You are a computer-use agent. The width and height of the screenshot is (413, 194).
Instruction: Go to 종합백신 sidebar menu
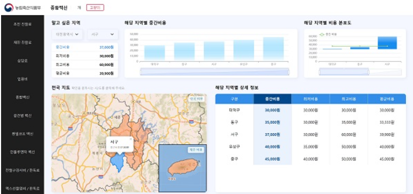[x=23, y=97]
